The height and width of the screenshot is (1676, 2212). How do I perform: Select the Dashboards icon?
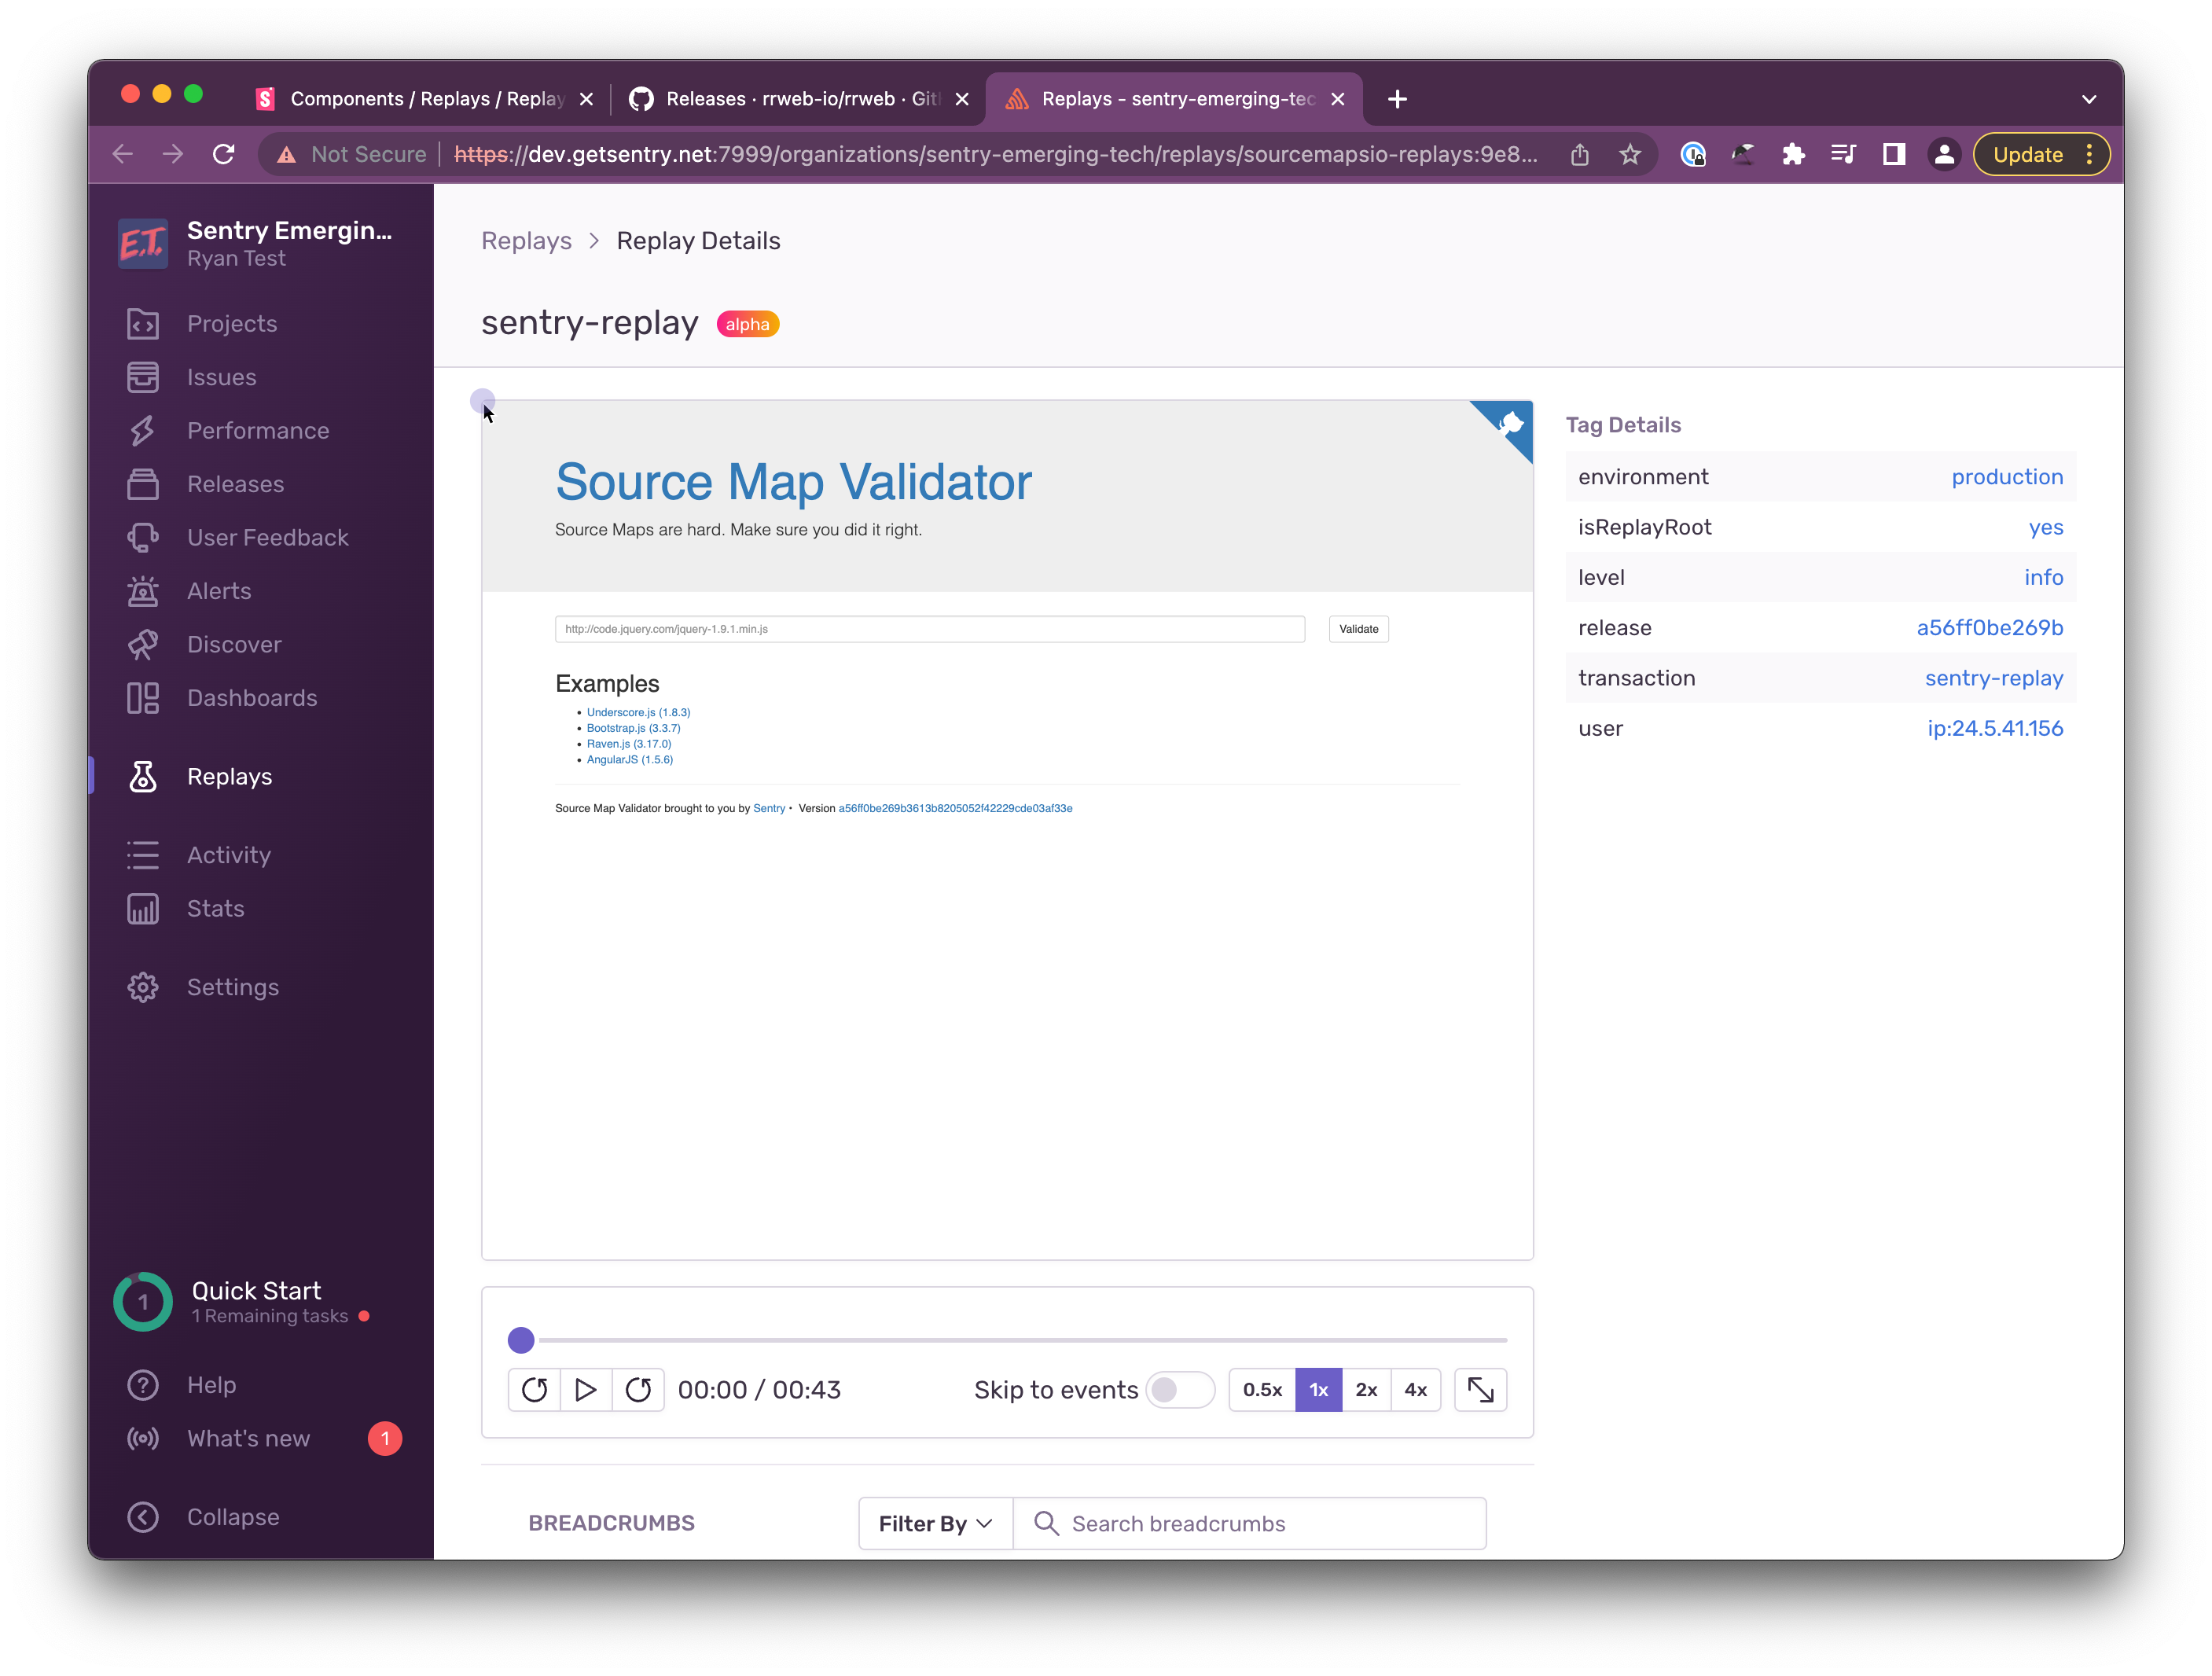point(145,697)
